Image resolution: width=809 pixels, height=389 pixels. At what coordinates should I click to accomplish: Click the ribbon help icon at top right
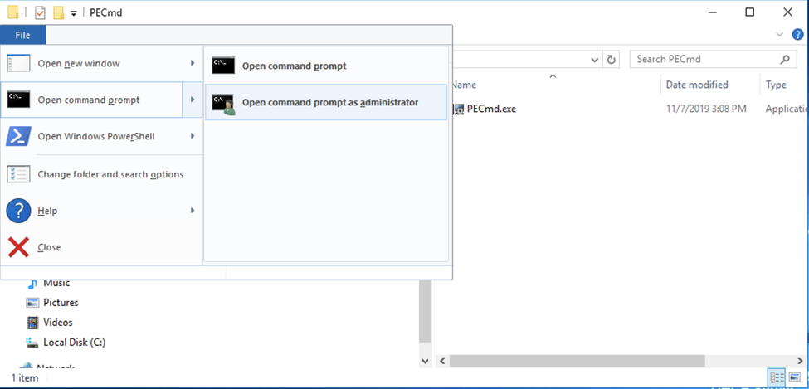coord(797,35)
